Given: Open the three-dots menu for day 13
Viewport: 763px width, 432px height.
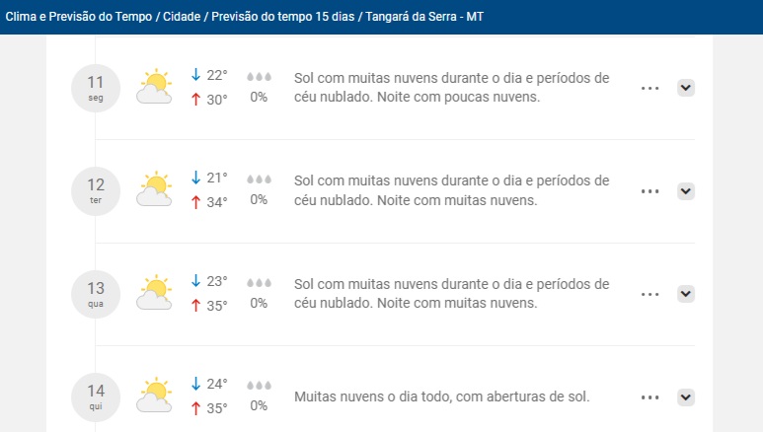Looking at the screenshot, I should [650, 294].
